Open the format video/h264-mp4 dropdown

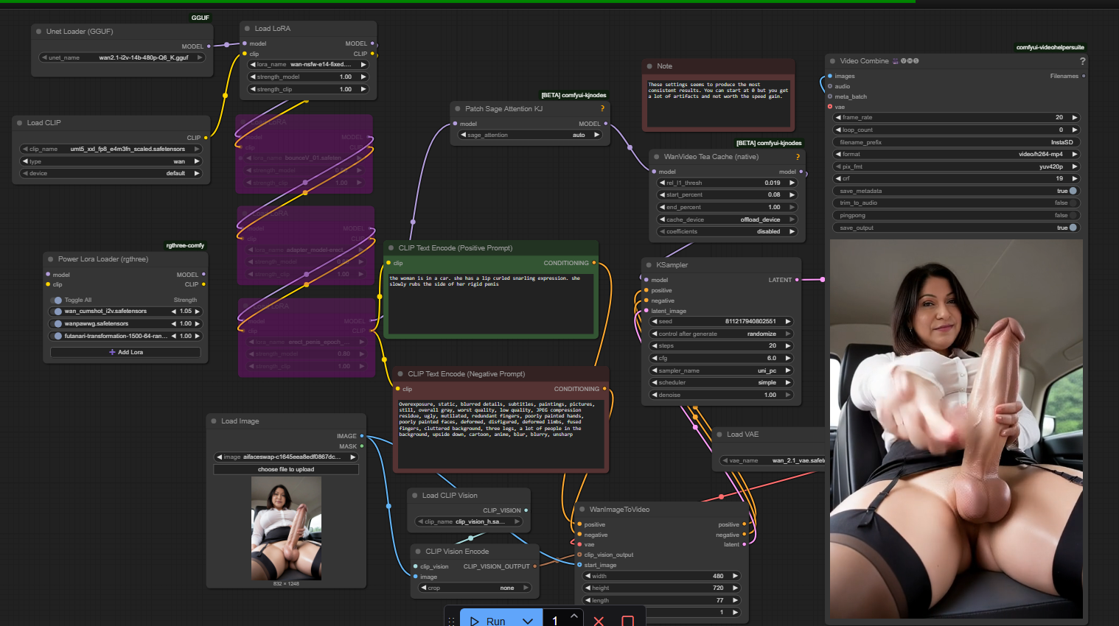[957, 154]
